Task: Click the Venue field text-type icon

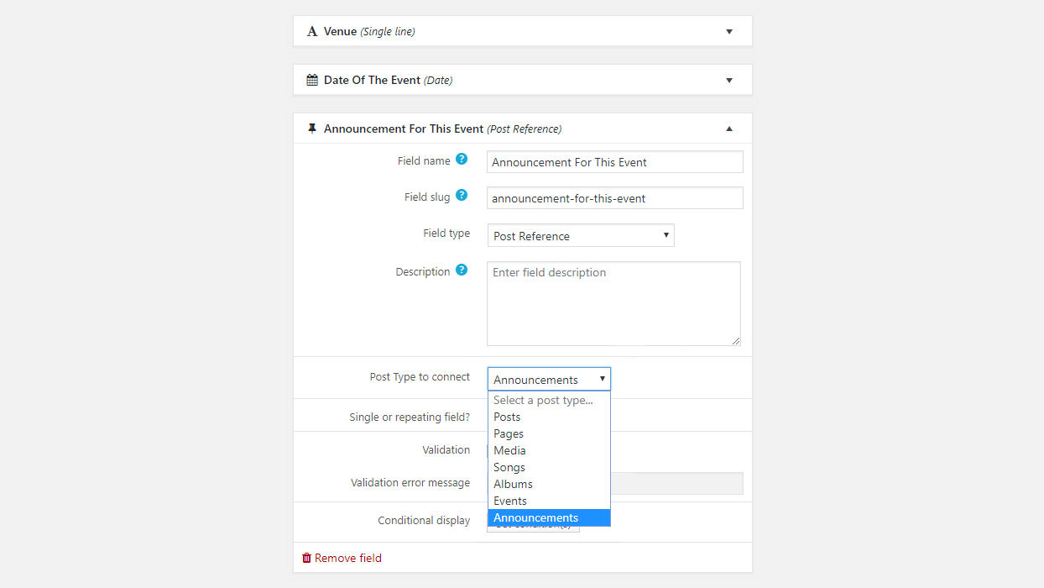Action: click(x=312, y=32)
